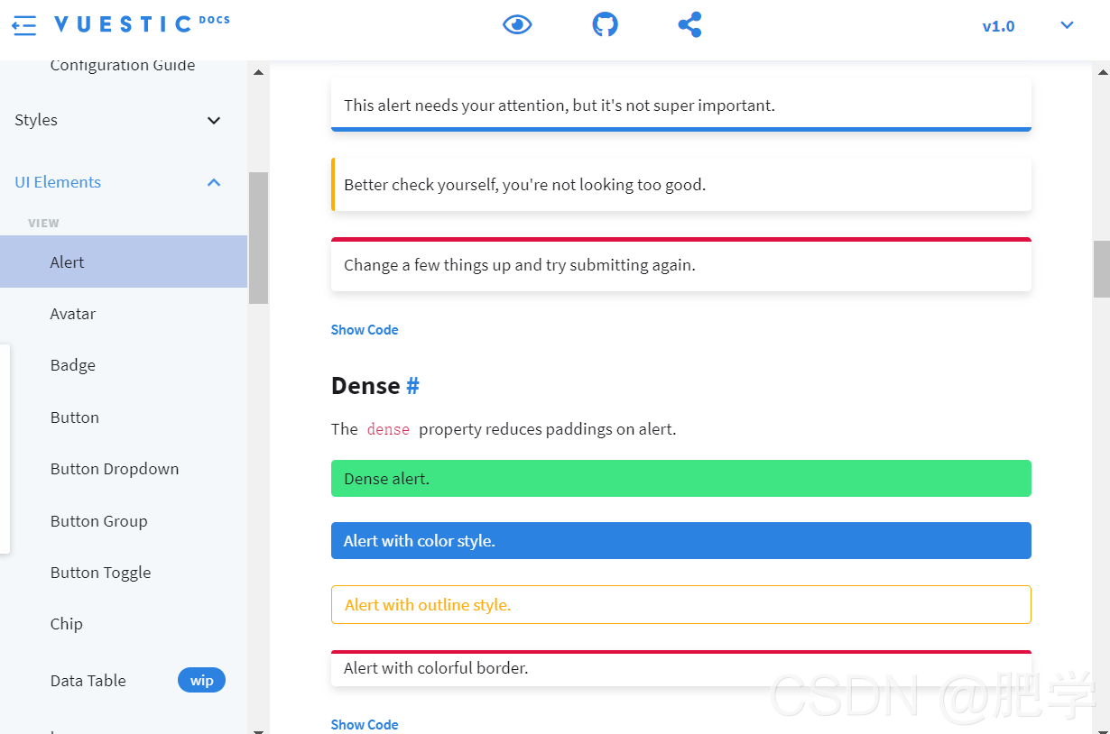
Task: Open the v1.0 version dropdown
Action: click(x=998, y=26)
